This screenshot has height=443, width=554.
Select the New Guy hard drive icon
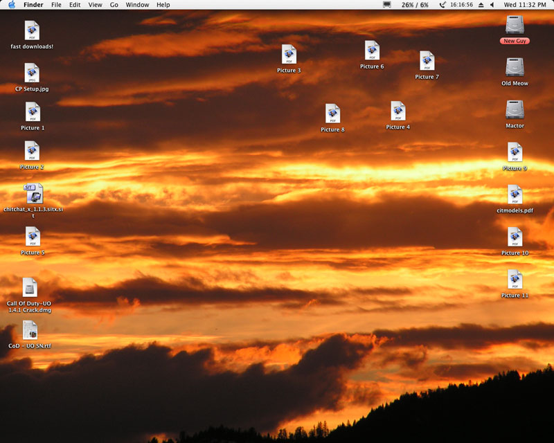pyautogui.click(x=515, y=25)
